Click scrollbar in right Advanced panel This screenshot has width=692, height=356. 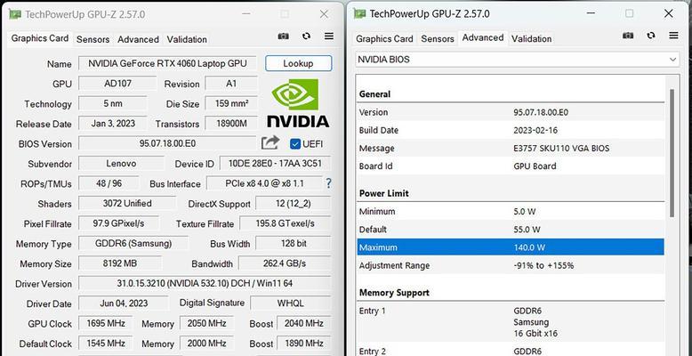(672, 153)
